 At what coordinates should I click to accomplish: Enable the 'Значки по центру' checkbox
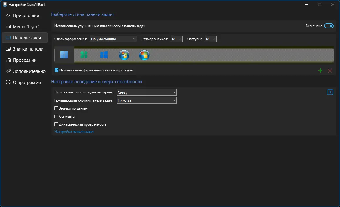click(x=56, y=108)
